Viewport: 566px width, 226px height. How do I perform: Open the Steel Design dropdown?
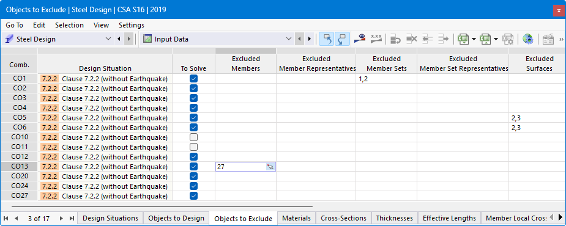[108, 39]
